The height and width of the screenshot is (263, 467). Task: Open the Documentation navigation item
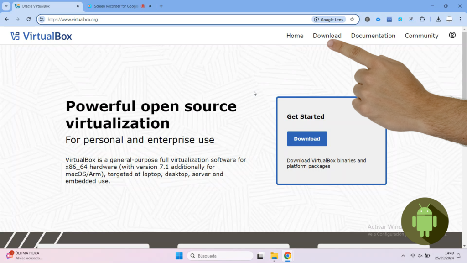coord(373,36)
